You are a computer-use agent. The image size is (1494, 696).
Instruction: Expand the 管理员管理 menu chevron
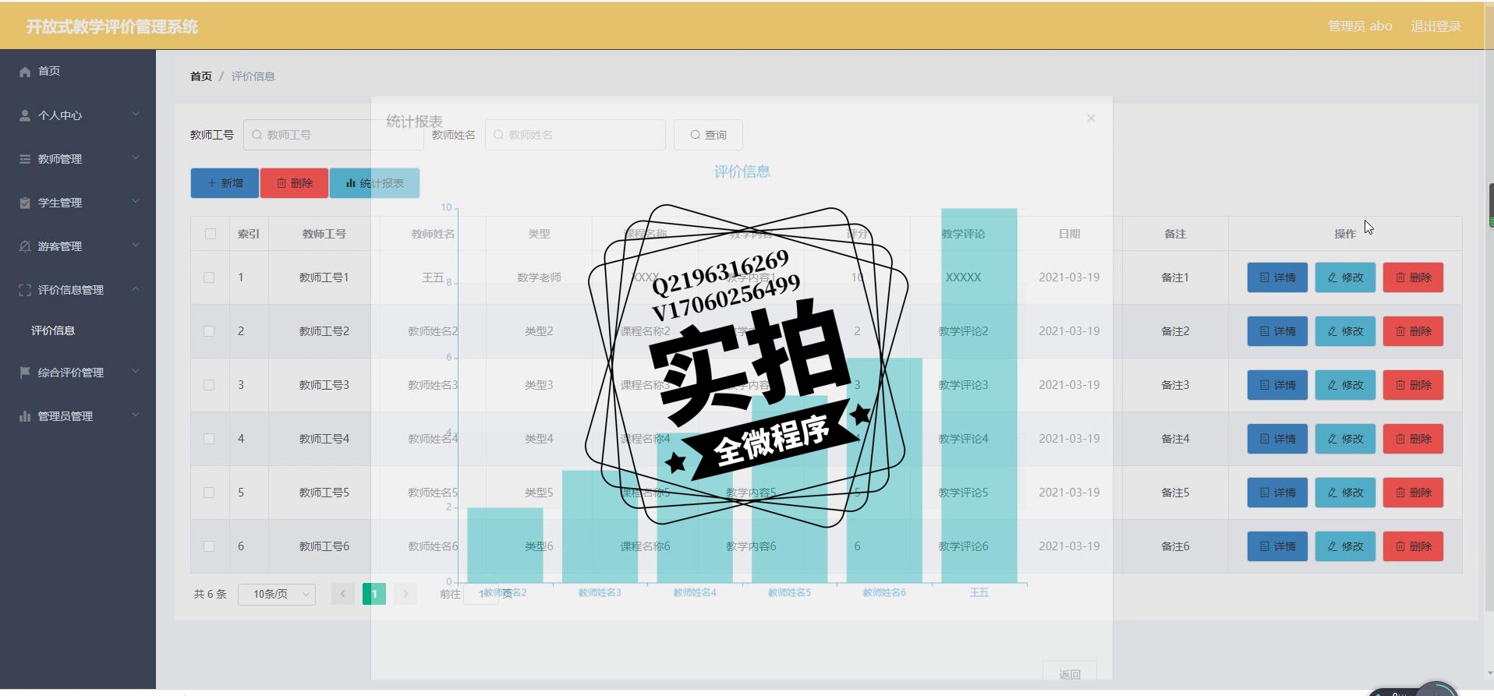click(136, 415)
